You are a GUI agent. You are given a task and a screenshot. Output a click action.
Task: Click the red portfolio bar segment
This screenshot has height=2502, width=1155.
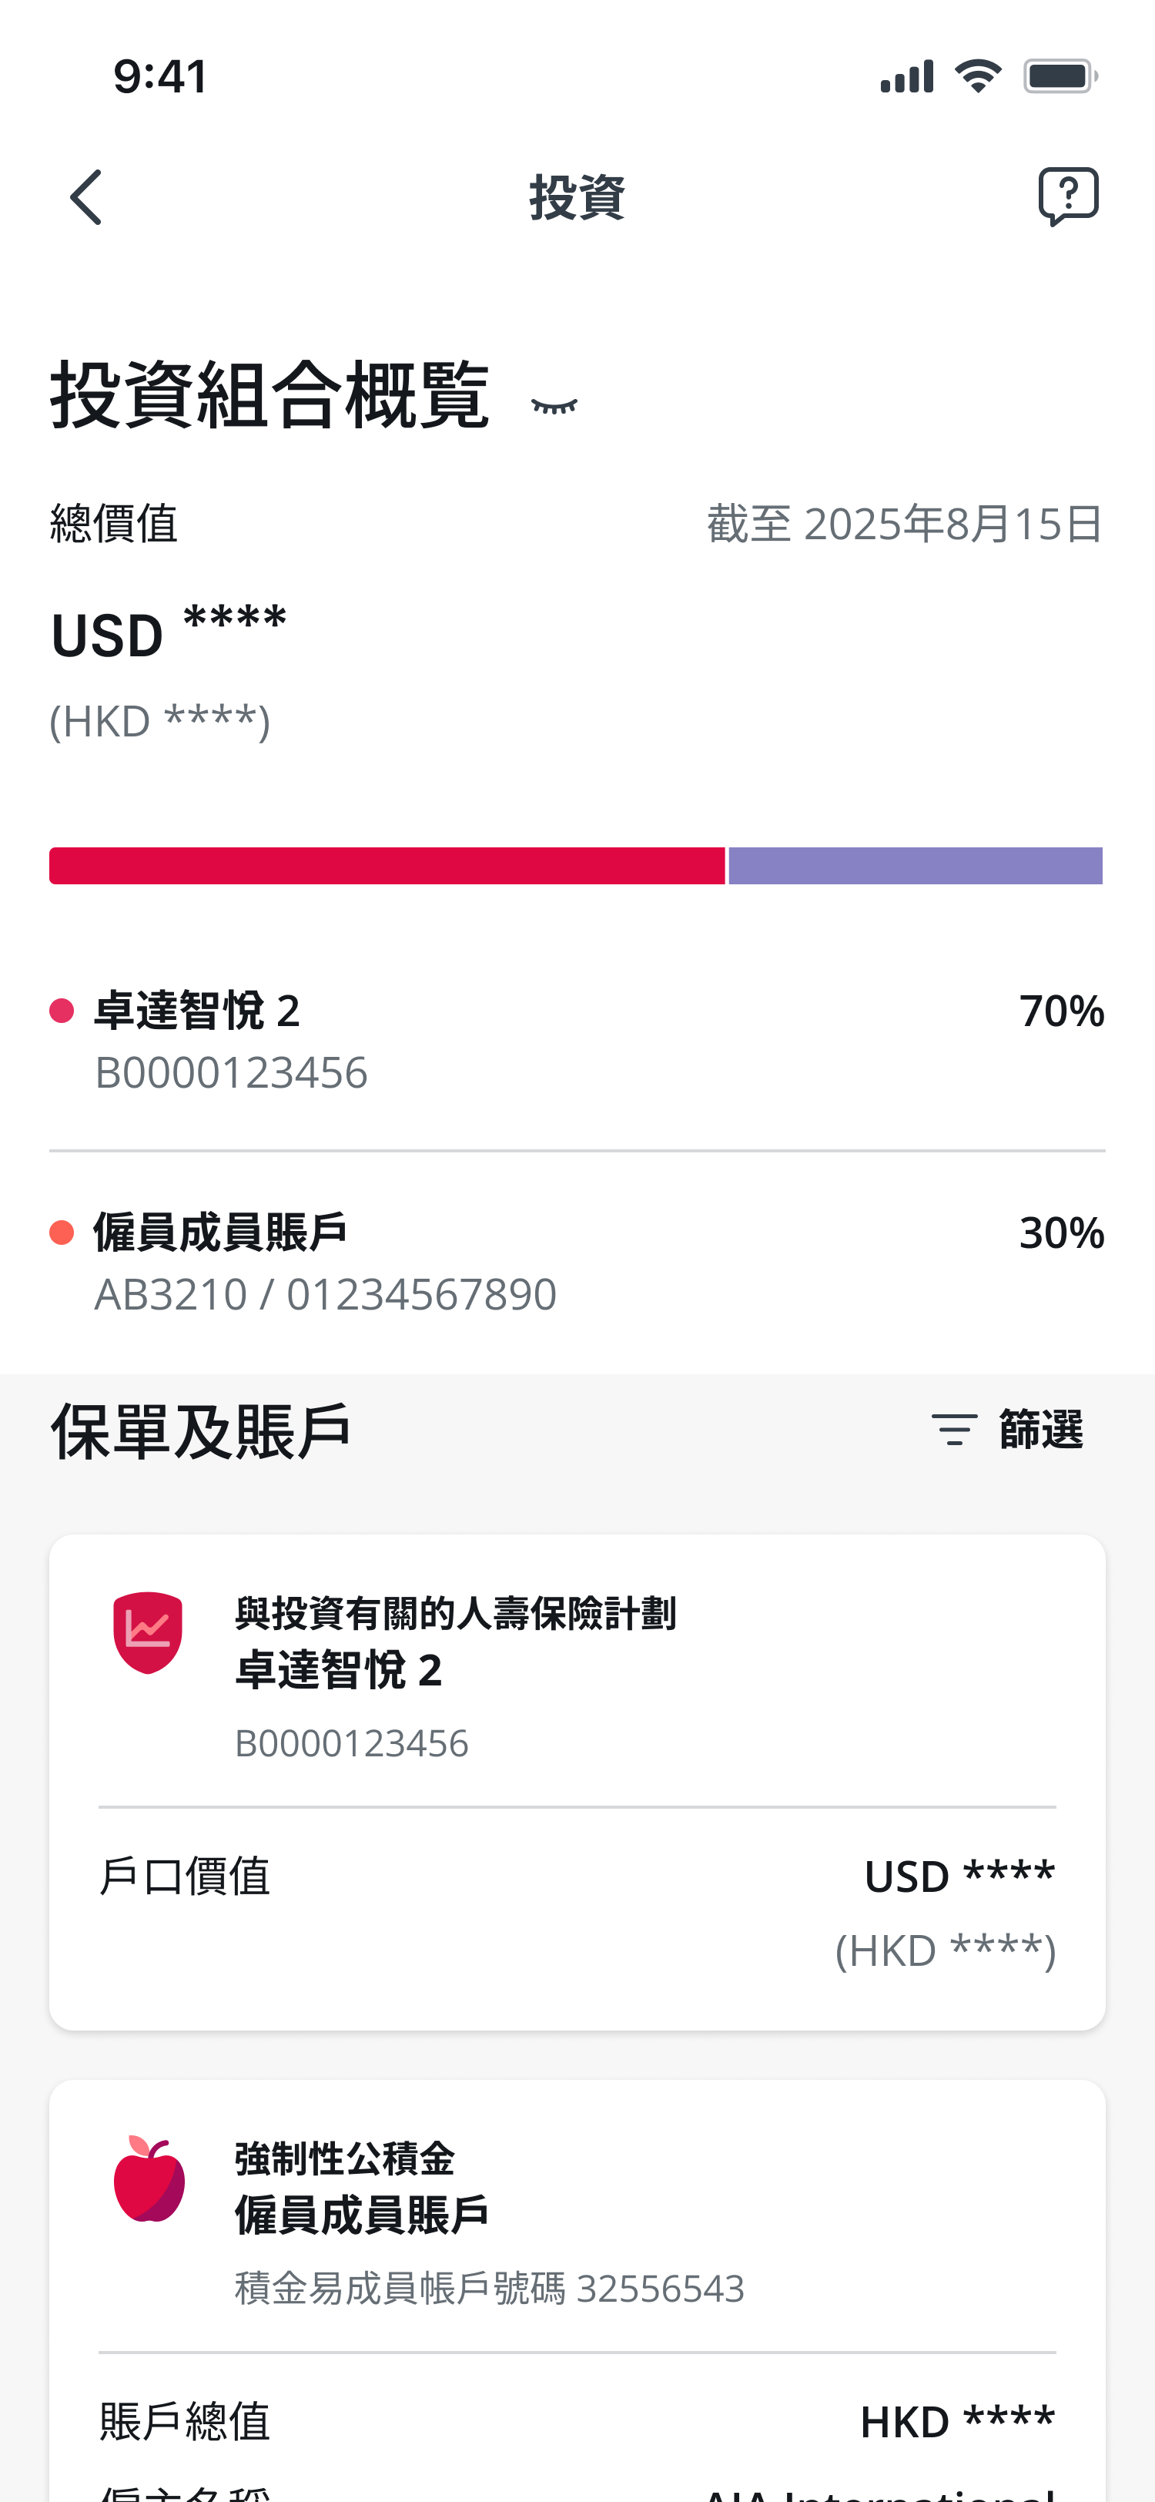click(x=387, y=865)
